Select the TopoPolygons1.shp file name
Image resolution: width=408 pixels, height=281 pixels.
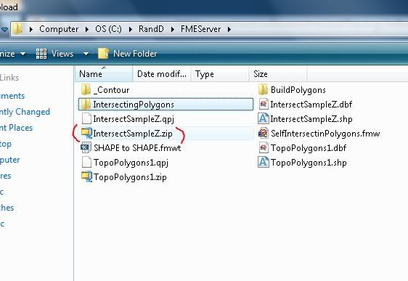coord(309,163)
